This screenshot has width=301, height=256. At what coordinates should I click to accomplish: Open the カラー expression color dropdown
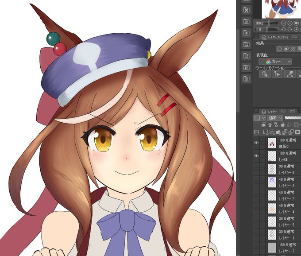click(x=275, y=62)
